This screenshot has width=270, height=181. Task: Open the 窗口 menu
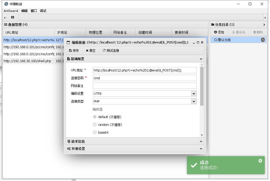point(34,11)
